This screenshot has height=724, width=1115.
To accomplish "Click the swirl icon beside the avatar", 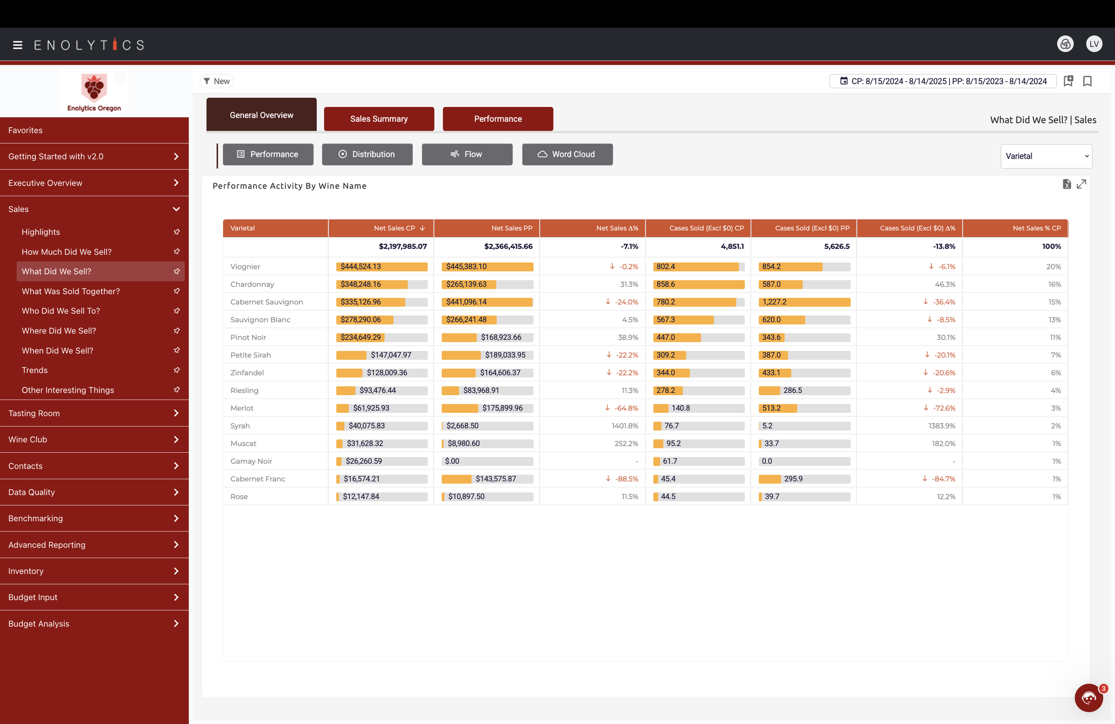I will [1065, 44].
